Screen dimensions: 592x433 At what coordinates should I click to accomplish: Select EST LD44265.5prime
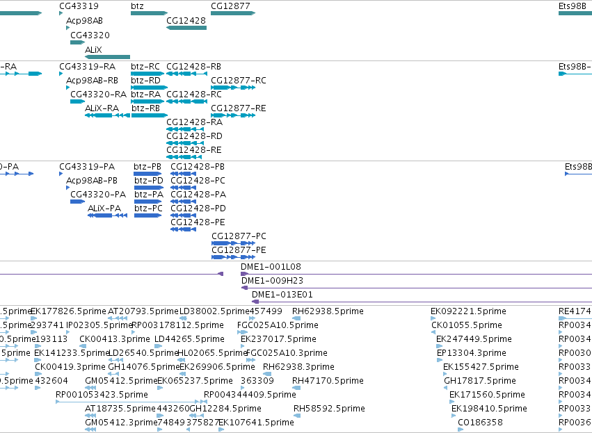pos(158,347)
